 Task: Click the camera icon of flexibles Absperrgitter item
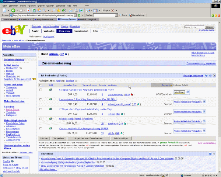click(x=50, y=119)
